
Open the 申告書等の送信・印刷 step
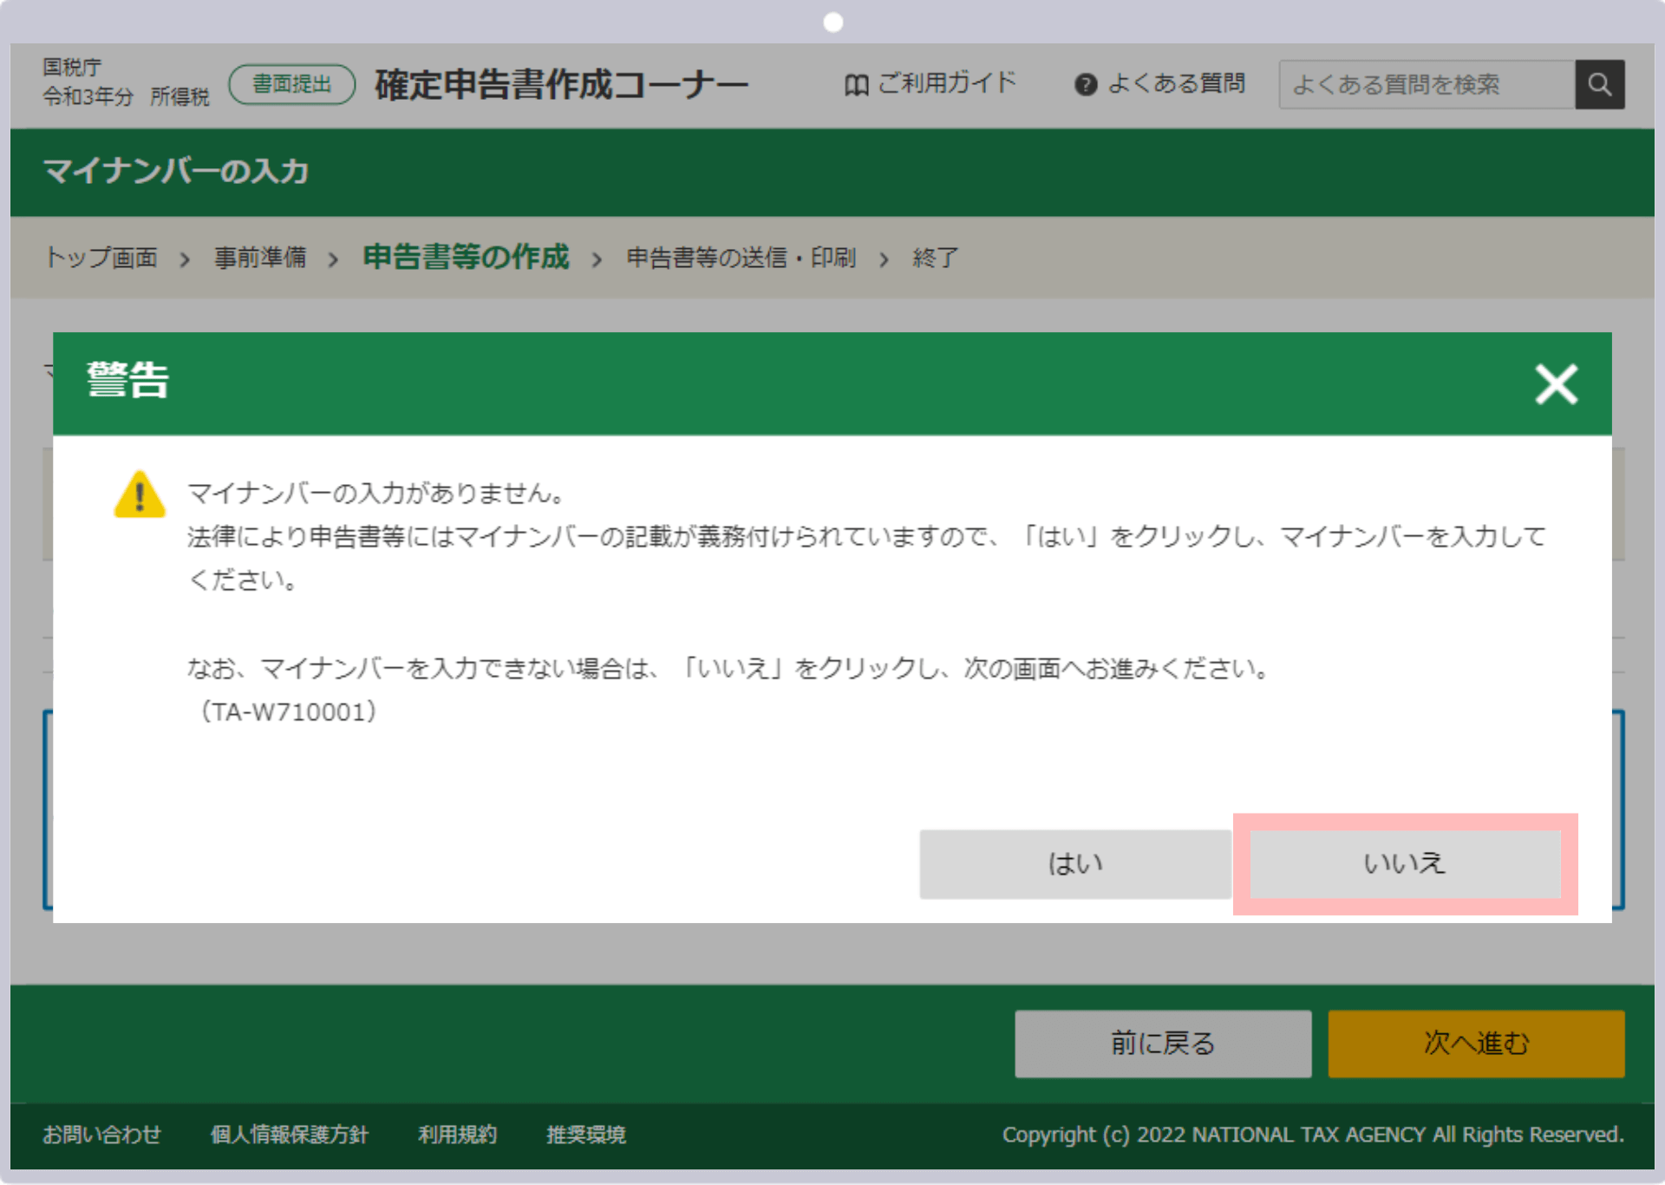tap(741, 258)
